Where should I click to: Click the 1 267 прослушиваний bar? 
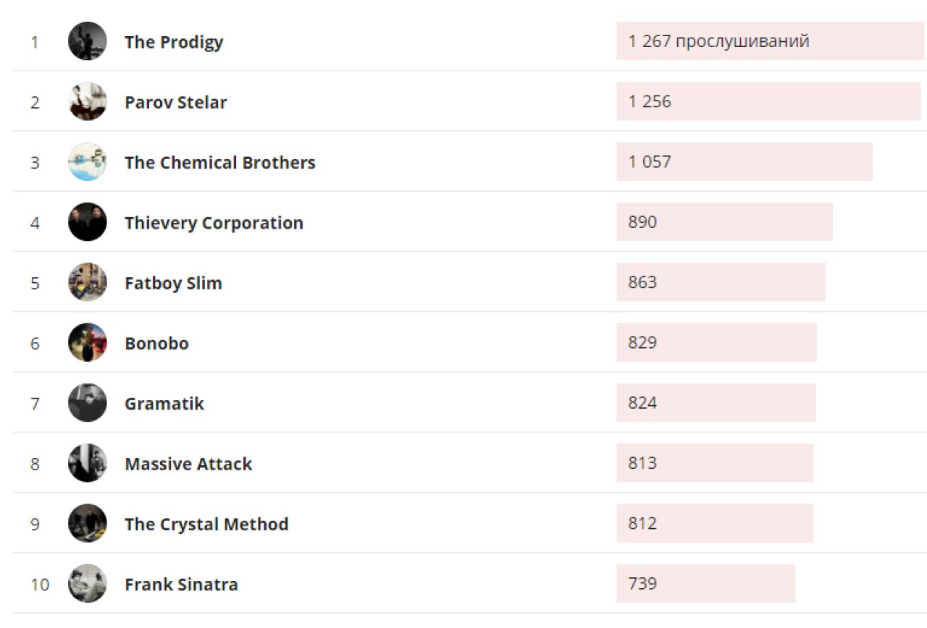coord(771,41)
